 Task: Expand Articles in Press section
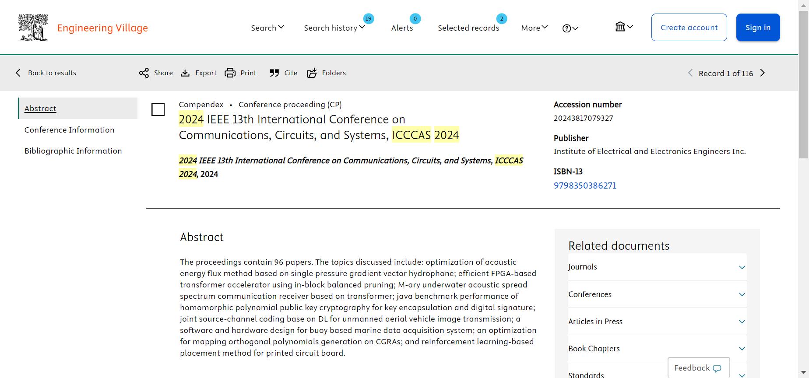point(657,321)
